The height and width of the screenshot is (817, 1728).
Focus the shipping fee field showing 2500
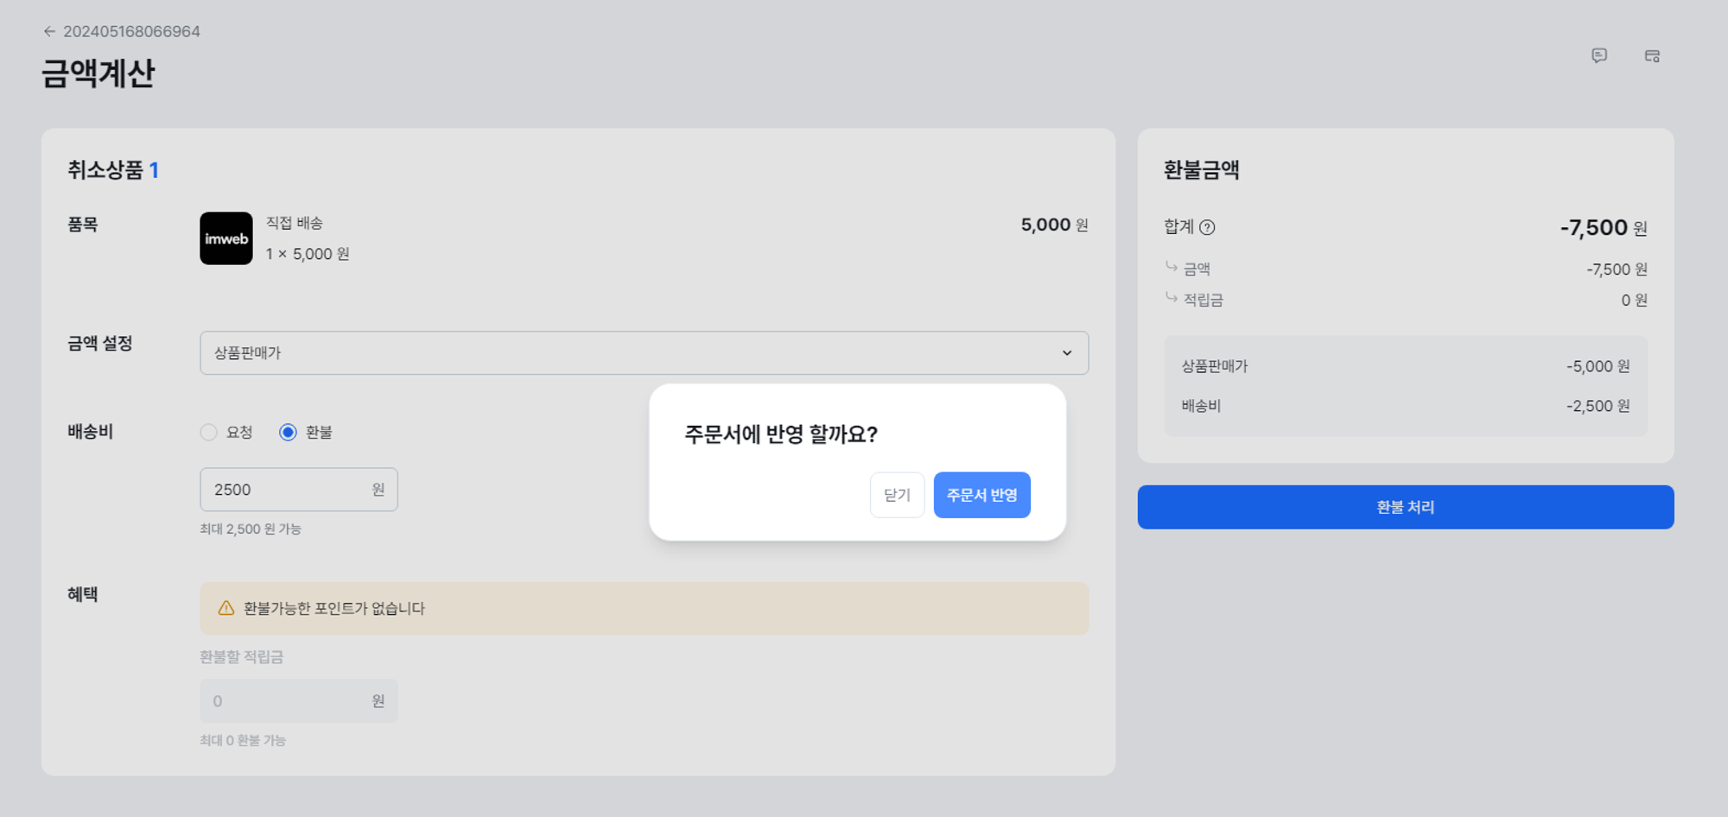pyautogui.click(x=285, y=490)
